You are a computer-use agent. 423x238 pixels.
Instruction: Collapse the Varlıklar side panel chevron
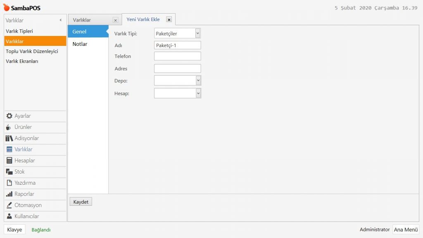[x=61, y=20]
